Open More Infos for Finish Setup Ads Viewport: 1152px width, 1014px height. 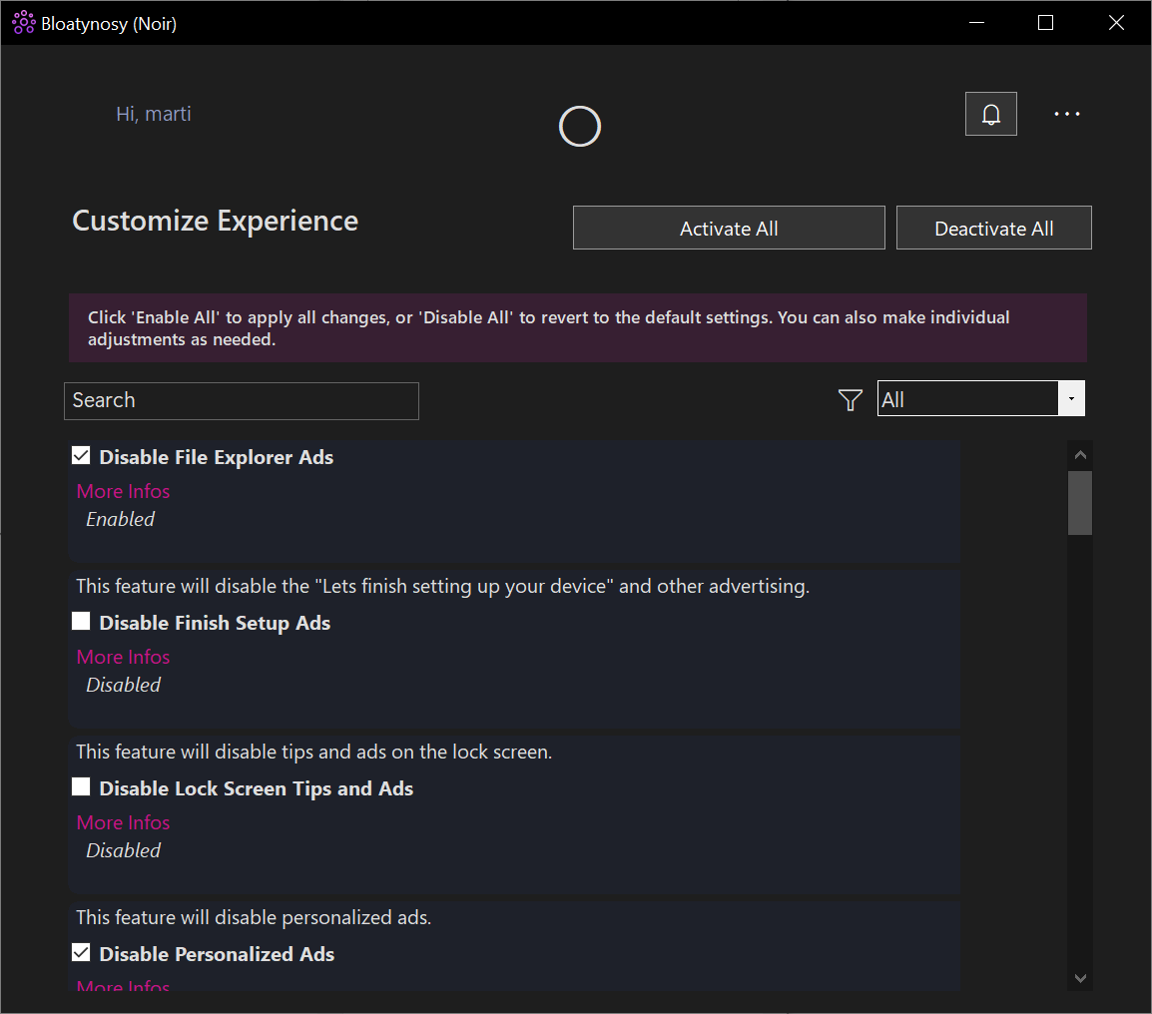(x=123, y=657)
